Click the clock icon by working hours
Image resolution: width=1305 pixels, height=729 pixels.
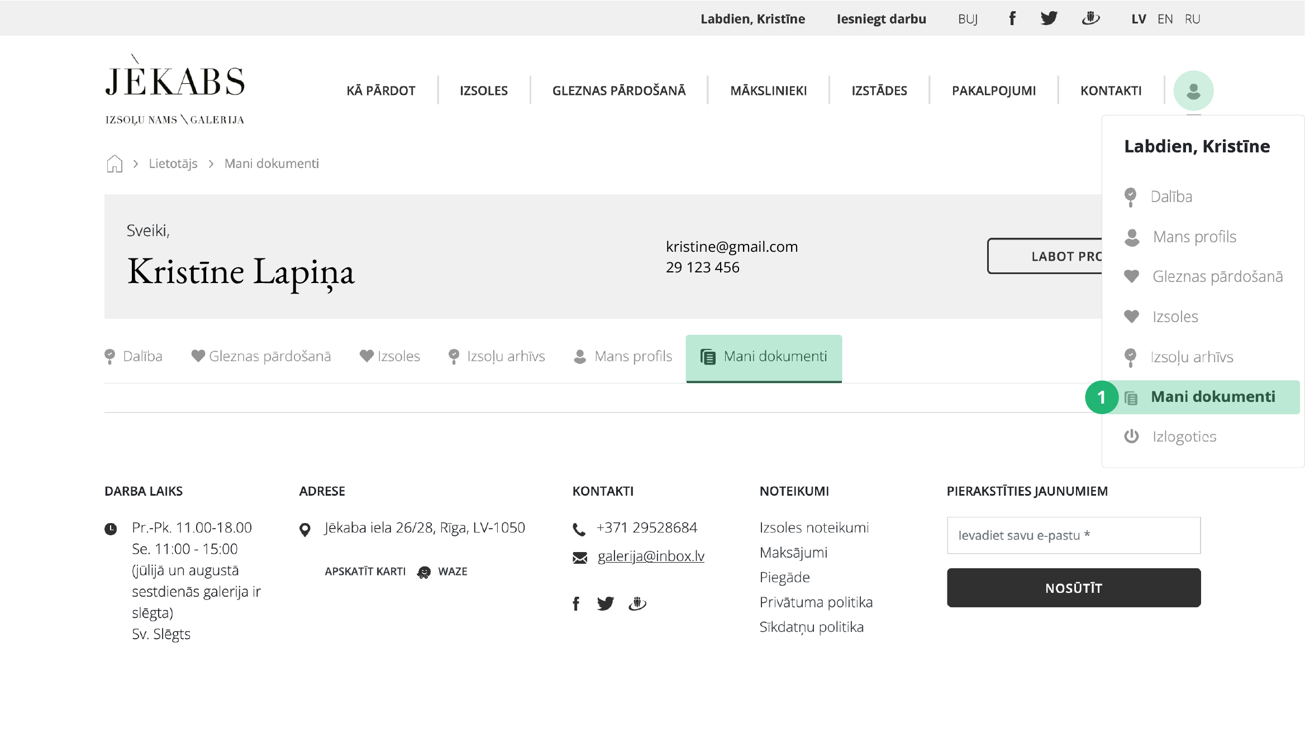pos(111,529)
